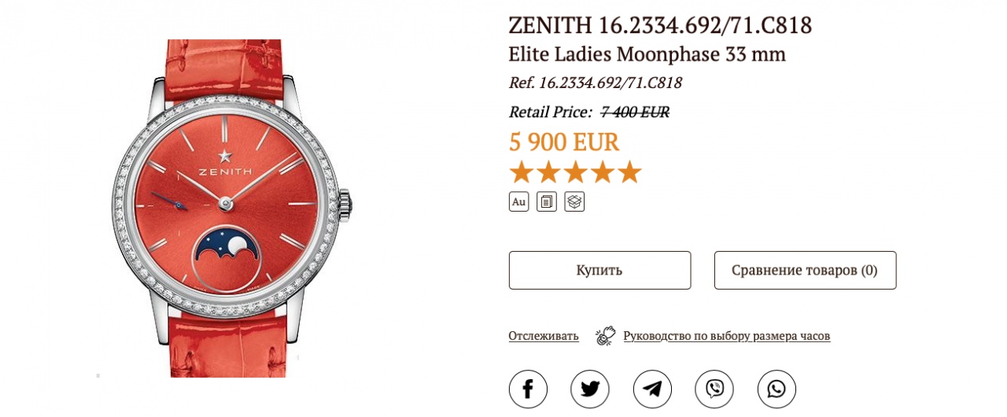This screenshot has height=417, width=1007.
Task: Click the Купить button
Action: [599, 270]
